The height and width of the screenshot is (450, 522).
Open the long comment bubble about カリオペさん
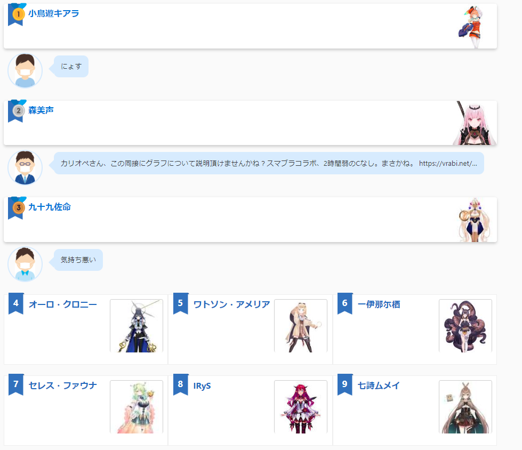coord(269,163)
